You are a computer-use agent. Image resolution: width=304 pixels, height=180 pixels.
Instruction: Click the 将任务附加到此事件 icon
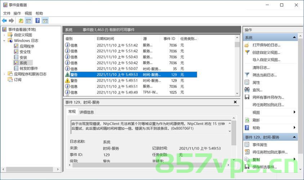pyautogui.click(x=247, y=152)
